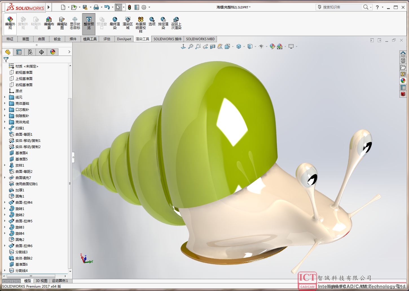Switch to 3D 视图 bottom tab

[41, 281]
